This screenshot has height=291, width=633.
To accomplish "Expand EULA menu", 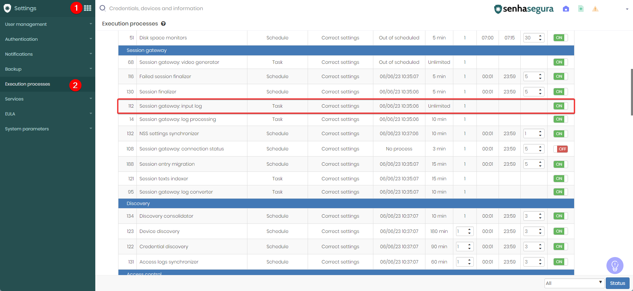I will pos(48,114).
